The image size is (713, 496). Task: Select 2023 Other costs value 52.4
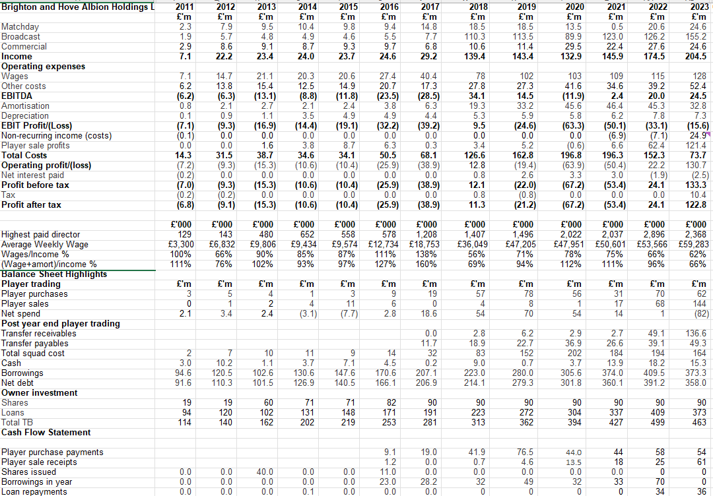(699, 86)
